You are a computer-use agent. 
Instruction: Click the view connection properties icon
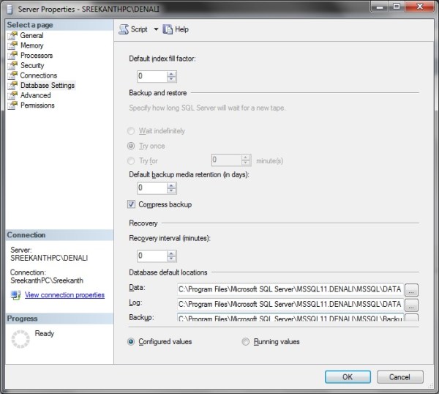click(x=15, y=295)
